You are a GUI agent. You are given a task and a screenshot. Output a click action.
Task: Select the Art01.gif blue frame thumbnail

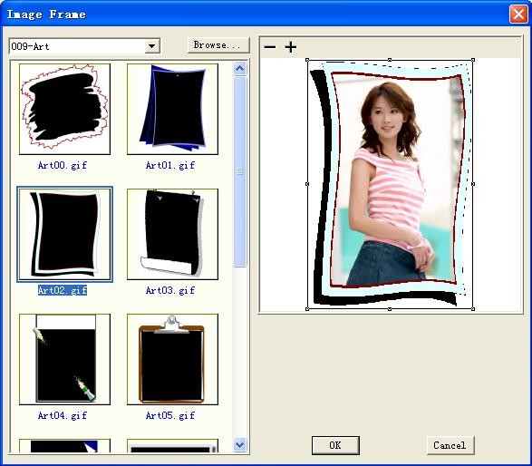173,109
